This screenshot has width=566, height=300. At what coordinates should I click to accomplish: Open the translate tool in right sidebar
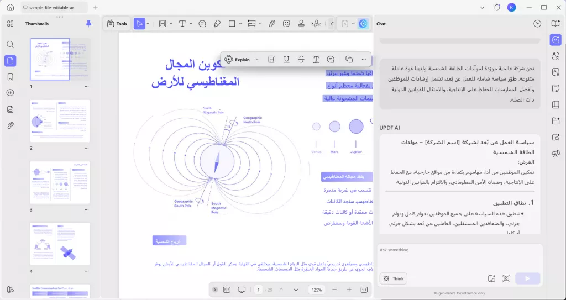tap(555, 56)
